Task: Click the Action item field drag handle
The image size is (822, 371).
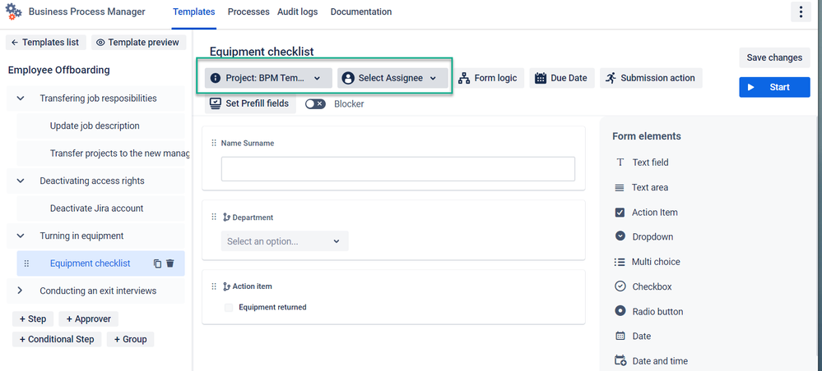Action: 213,286
